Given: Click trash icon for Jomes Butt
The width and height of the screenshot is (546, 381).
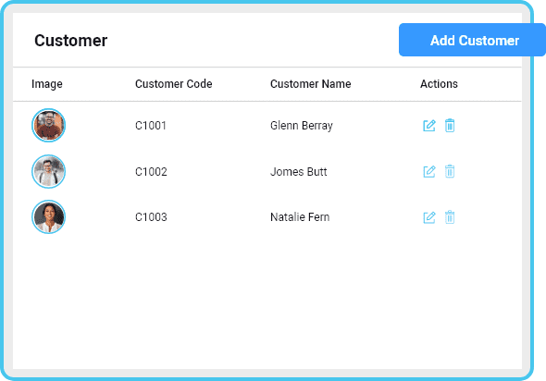Looking at the screenshot, I should click(x=450, y=171).
